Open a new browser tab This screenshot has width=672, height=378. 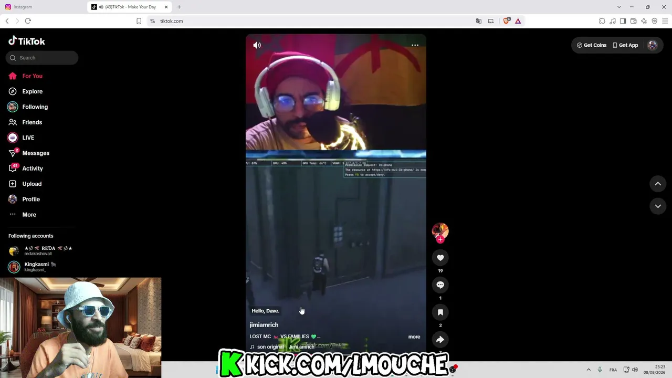pos(179,7)
